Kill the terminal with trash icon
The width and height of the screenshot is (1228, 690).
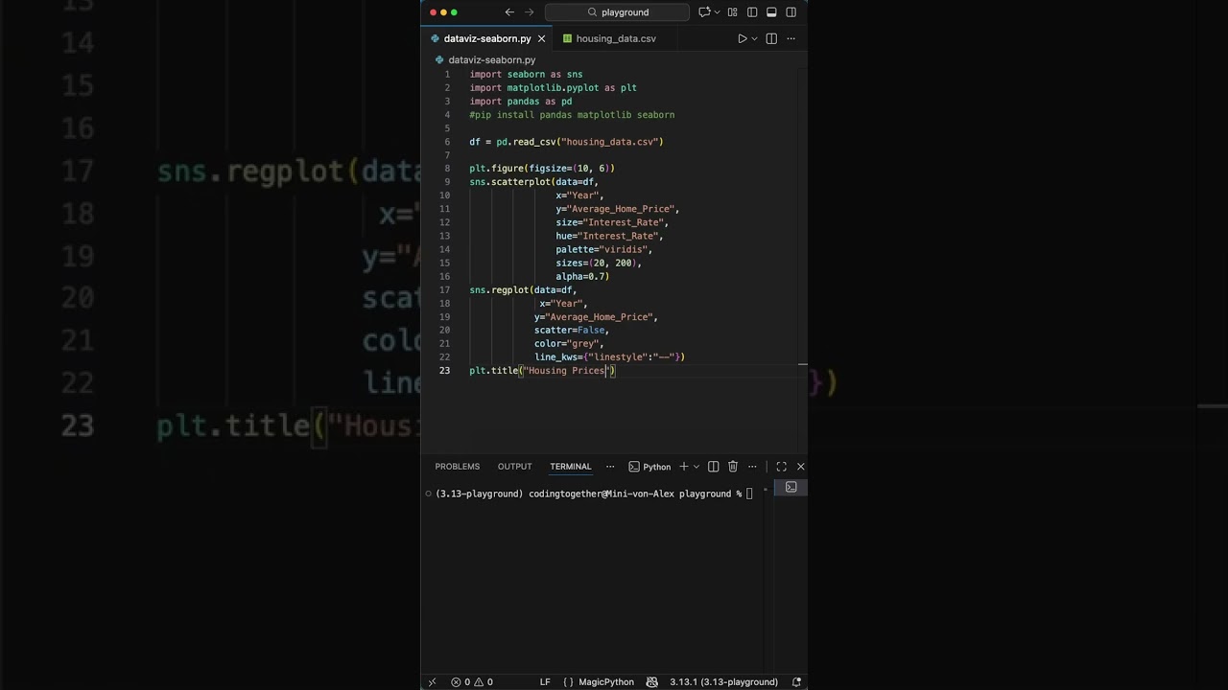pyautogui.click(x=733, y=467)
